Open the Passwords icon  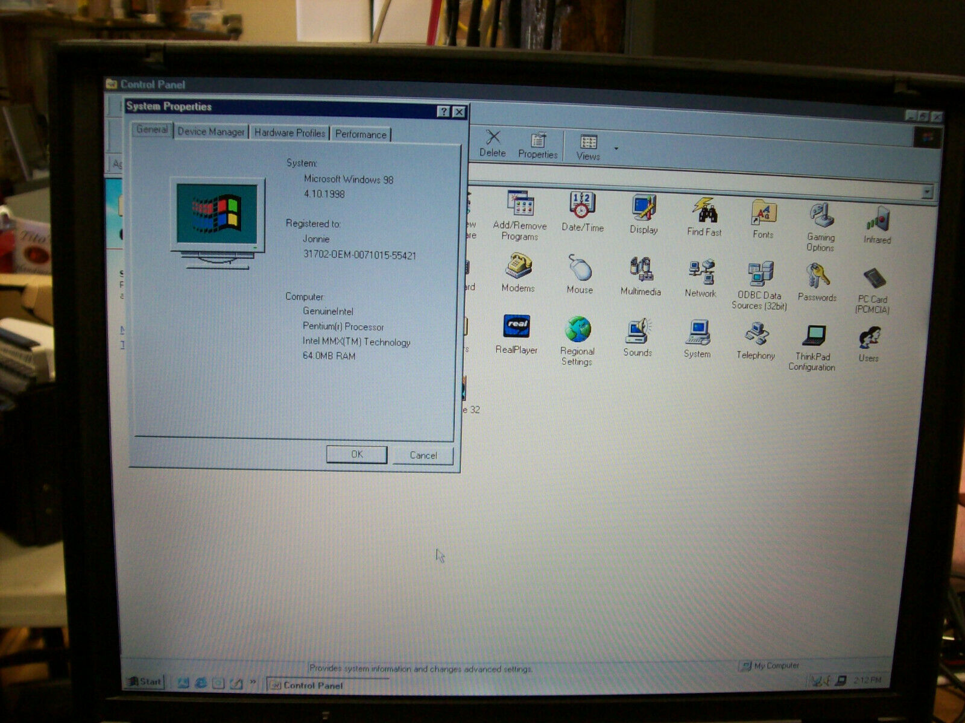[x=817, y=282]
